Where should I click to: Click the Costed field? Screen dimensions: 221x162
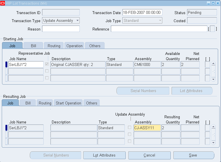(x=202, y=20)
